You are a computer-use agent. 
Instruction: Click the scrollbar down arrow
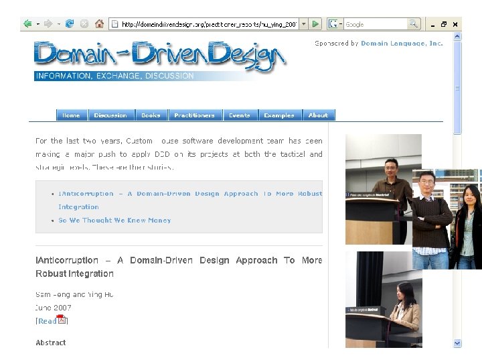click(457, 343)
